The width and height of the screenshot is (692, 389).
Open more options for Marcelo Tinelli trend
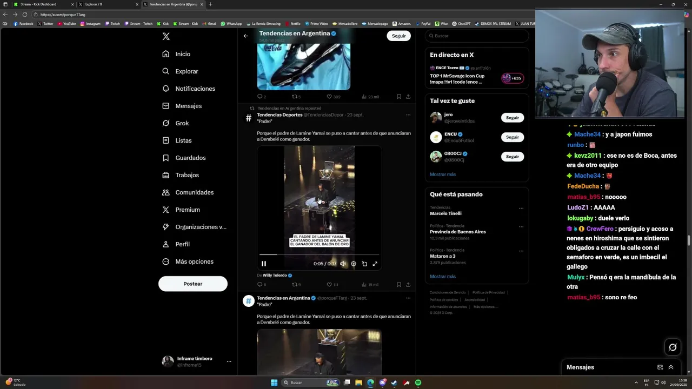coord(521,209)
